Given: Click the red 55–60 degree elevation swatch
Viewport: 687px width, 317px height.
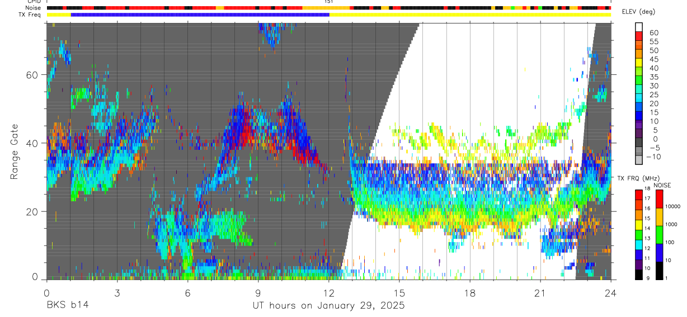Looking at the screenshot, I should (639, 36).
